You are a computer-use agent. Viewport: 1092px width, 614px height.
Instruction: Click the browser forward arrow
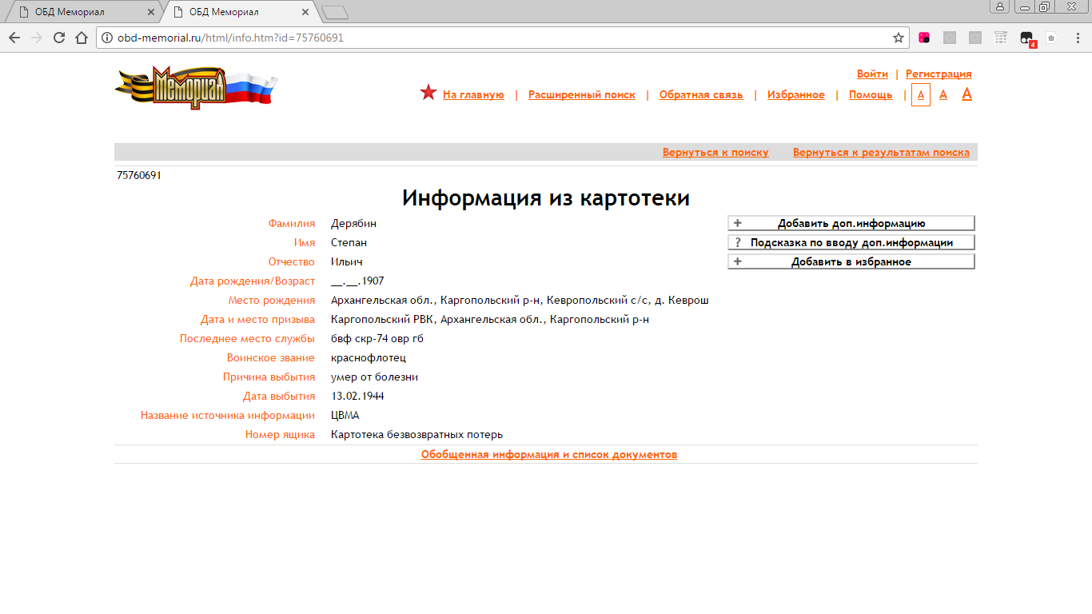tap(37, 38)
